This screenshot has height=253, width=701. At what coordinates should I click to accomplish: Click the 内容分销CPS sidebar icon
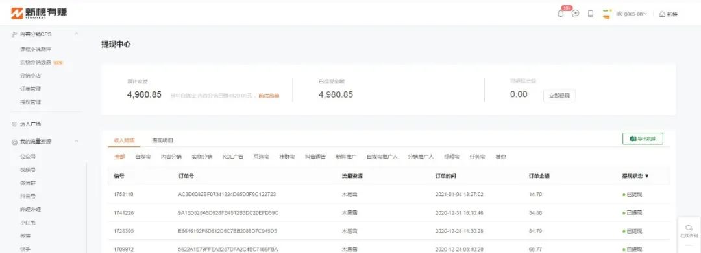pyautogui.click(x=14, y=34)
